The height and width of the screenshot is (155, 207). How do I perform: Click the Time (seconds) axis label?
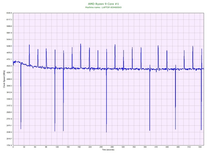[108, 150]
